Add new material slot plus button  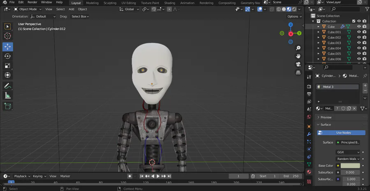click(x=365, y=85)
